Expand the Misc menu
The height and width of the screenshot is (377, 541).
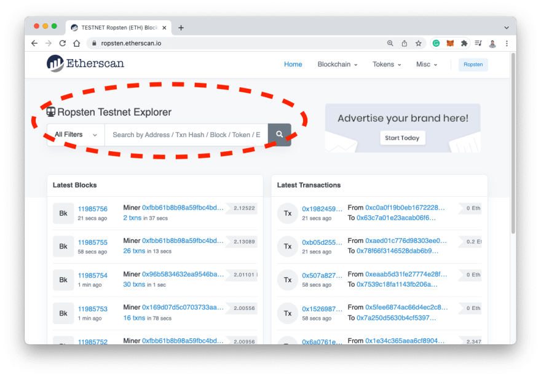(427, 64)
